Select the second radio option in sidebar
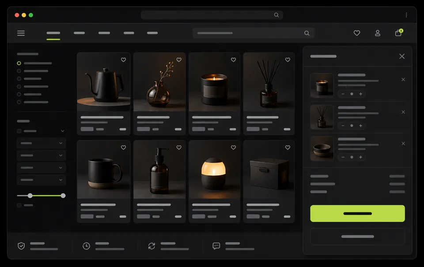 tap(19, 71)
